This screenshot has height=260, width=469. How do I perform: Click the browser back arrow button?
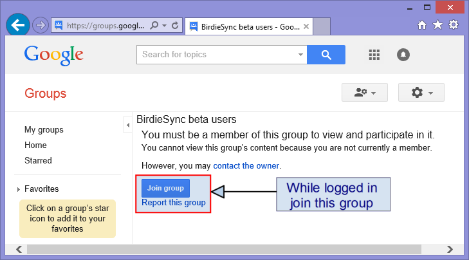tap(18, 25)
